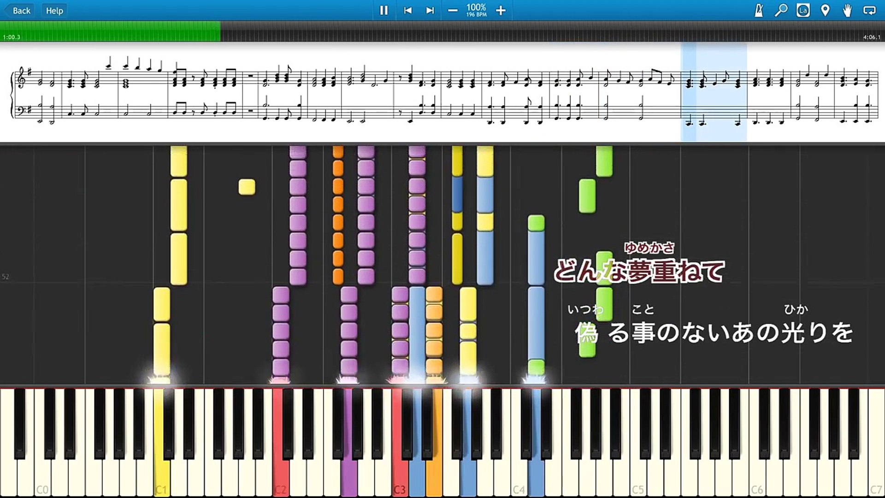Decrease tempo with the minus button
Viewport: 885px width, 498px height.
click(x=453, y=10)
